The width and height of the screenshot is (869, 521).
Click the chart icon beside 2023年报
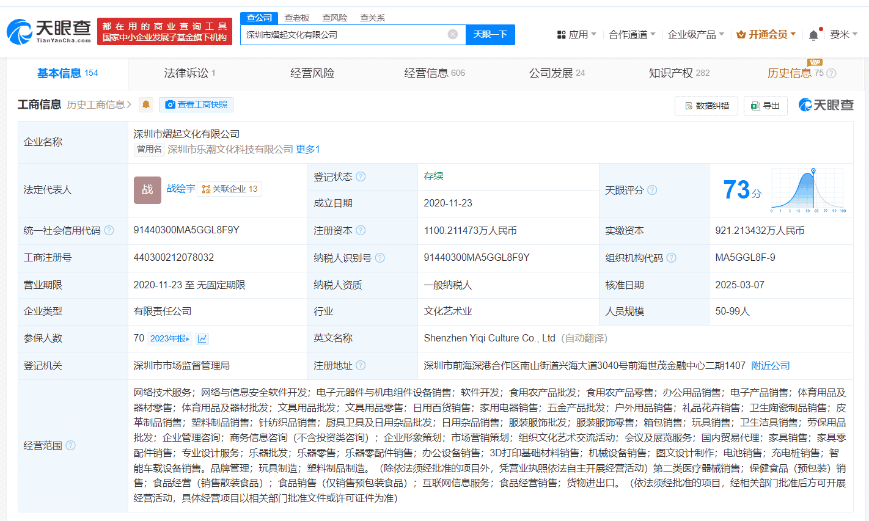[x=203, y=338]
